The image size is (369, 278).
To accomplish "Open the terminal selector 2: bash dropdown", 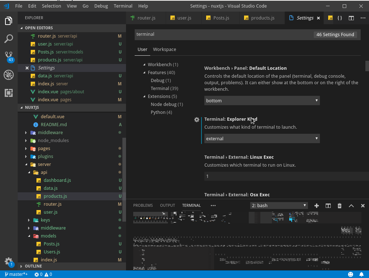I will point(279,205).
